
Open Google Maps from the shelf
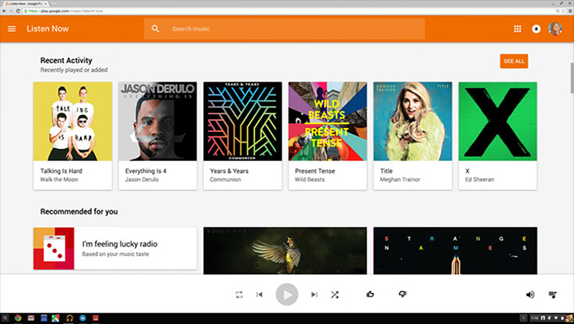(x=56, y=318)
